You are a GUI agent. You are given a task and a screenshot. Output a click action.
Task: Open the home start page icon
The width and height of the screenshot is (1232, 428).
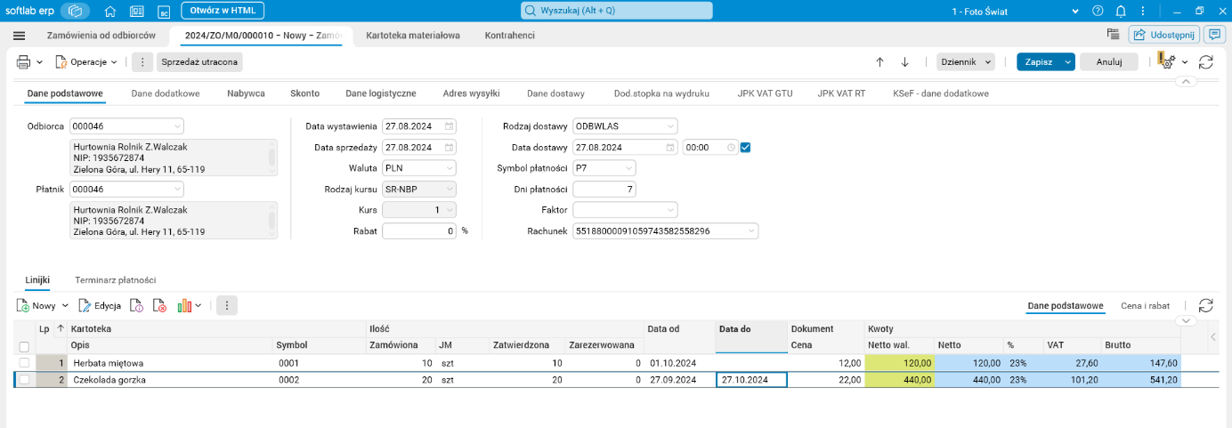[110, 12]
